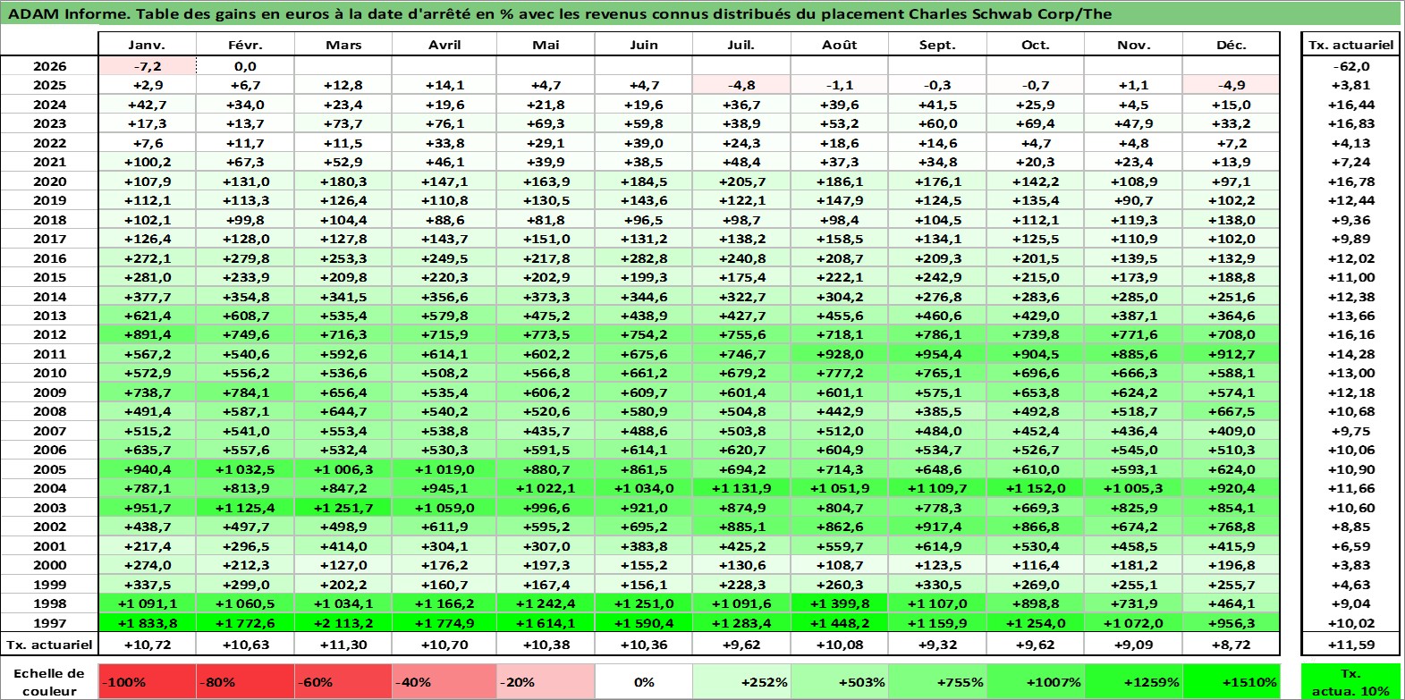
Task: Click the +252% color scale swatch
Action: (x=741, y=681)
